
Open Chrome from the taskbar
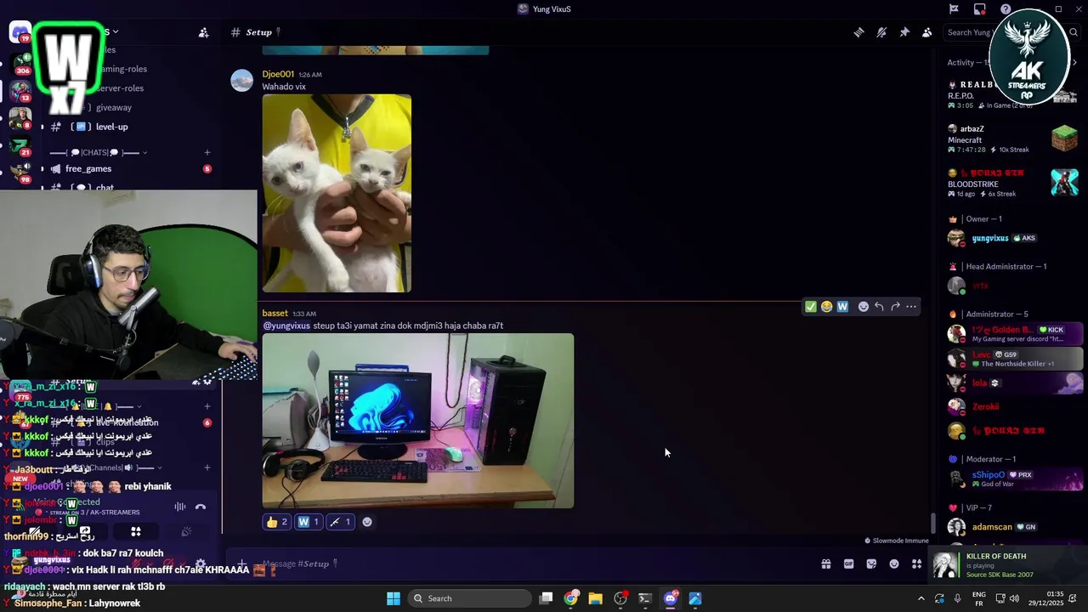571,598
